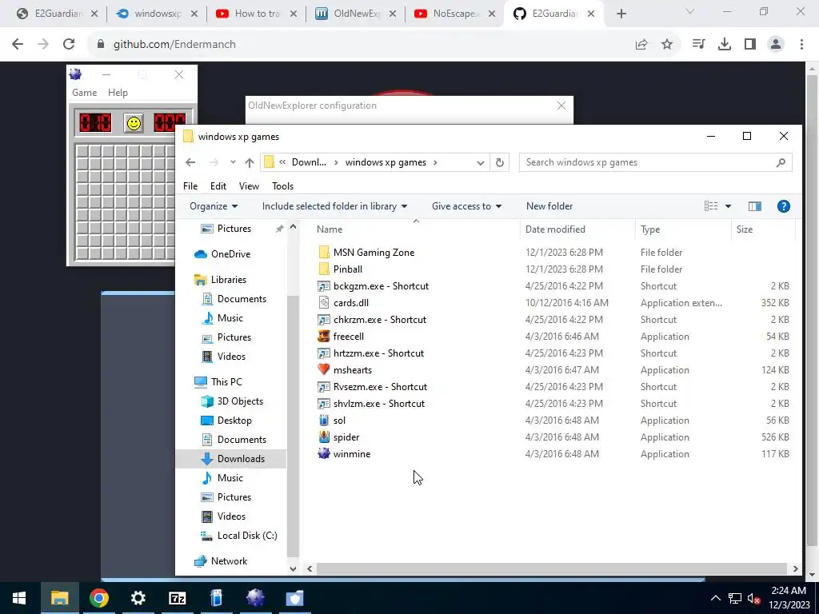This screenshot has width=819, height=614.
Task: Open the freecell application icon
Action: 324,337
